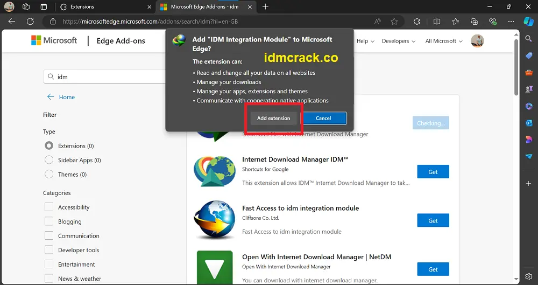Check the Communication category checkbox
This screenshot has height=285, width=538.
coord(49,235)
